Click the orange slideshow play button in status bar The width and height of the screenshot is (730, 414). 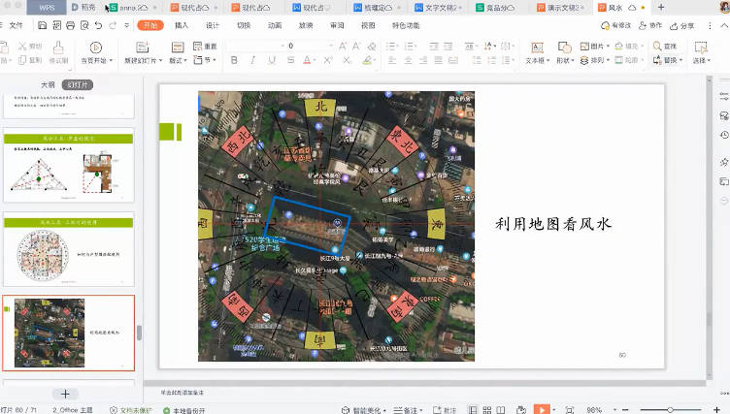542,409
